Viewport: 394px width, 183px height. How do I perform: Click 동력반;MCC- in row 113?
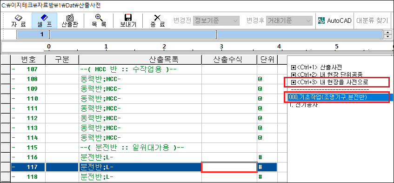[100, 128]
